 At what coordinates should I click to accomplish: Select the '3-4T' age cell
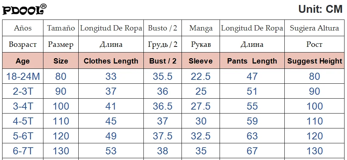[23, 106]
